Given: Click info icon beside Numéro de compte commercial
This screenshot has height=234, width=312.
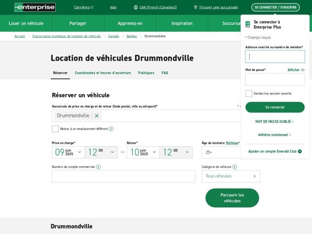Looking at the screenshot, I should click(98, 167).
